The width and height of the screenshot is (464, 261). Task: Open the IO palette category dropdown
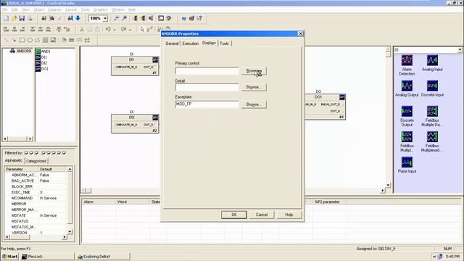[x=460, y=50]
